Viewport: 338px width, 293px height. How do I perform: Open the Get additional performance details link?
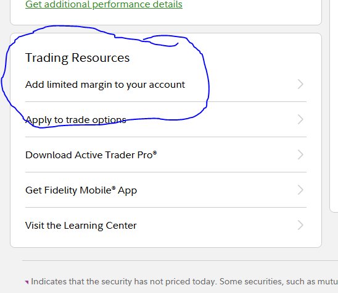104,4
